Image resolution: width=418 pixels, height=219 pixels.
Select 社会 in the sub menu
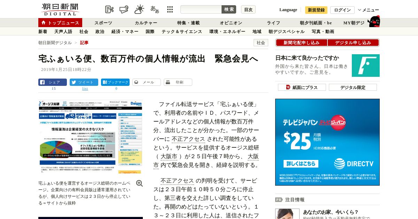(x=84, y=32)
